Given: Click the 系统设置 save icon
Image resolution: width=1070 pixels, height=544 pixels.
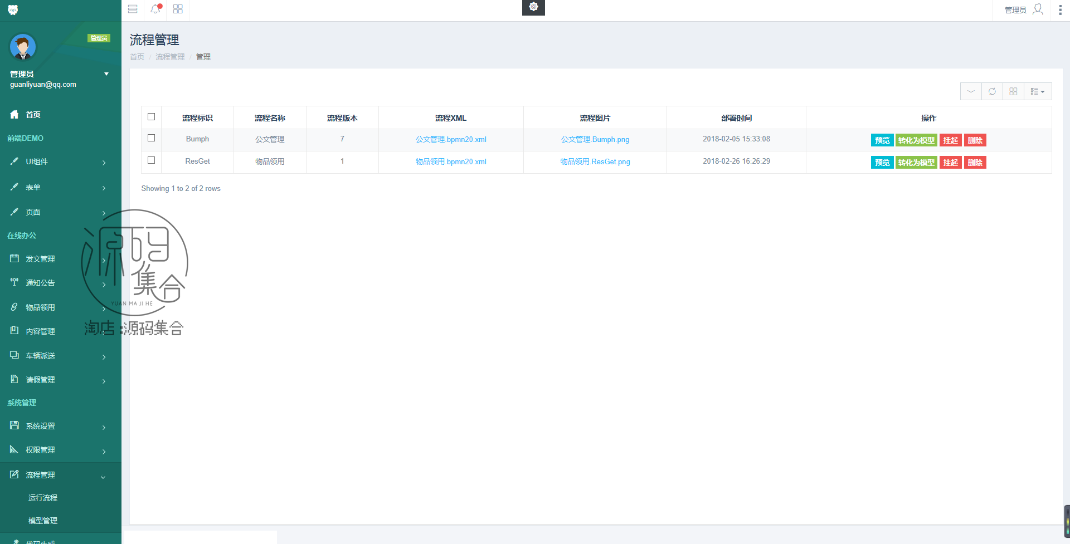Looking at the screenshot, I should pos(14,425).
